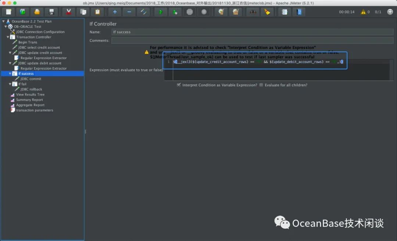Click the Stop test icon

tap(190, 12)
